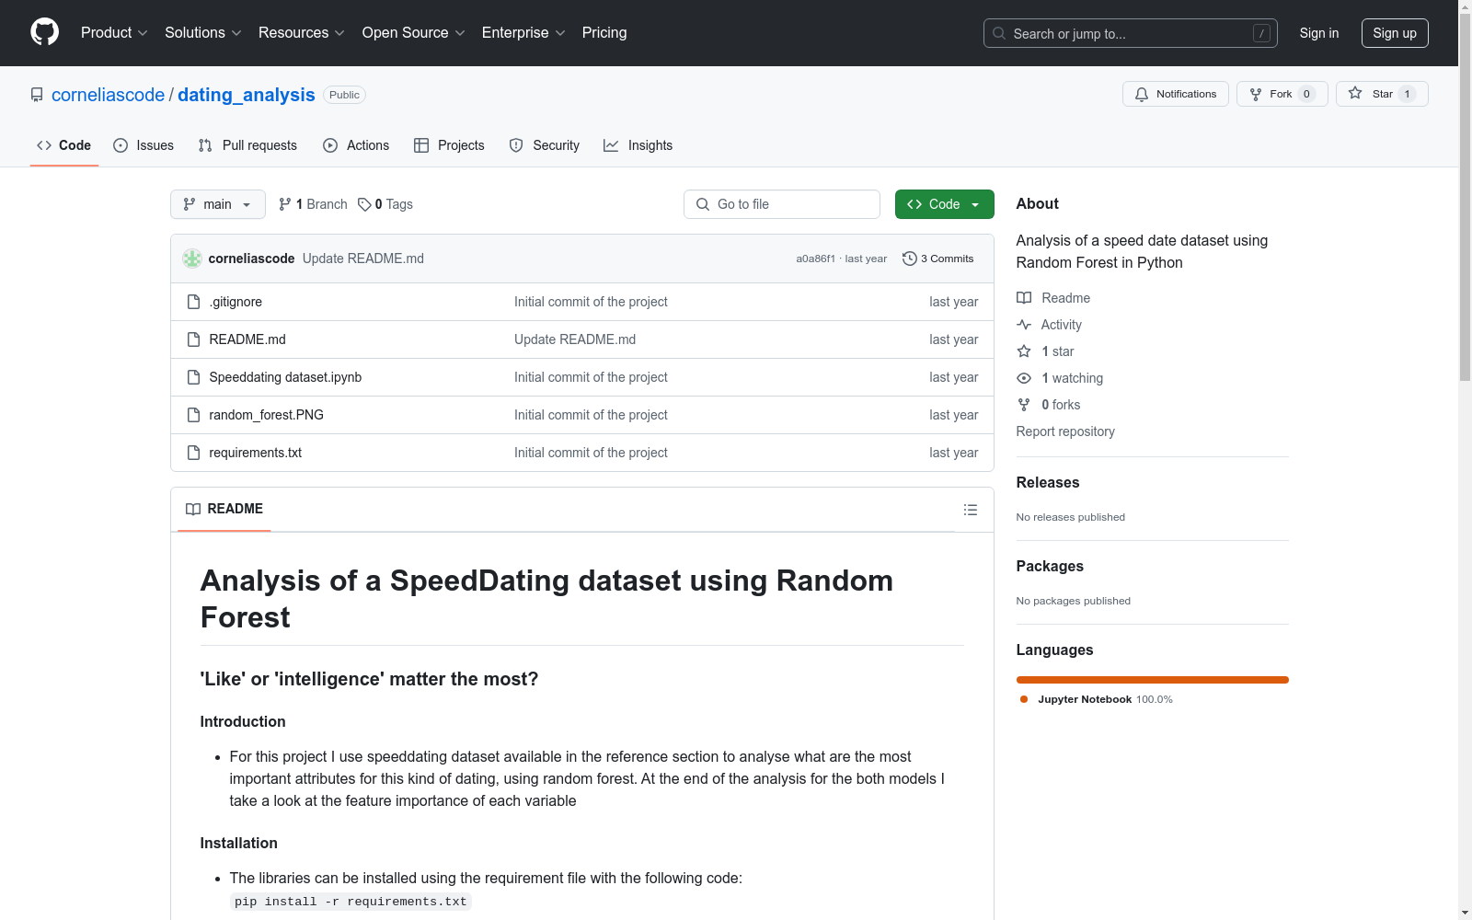The image size is (1472, 920).
Task: Click the file icon beside requirements.txt
Action: pyautogui.click(x=193, y=453)
